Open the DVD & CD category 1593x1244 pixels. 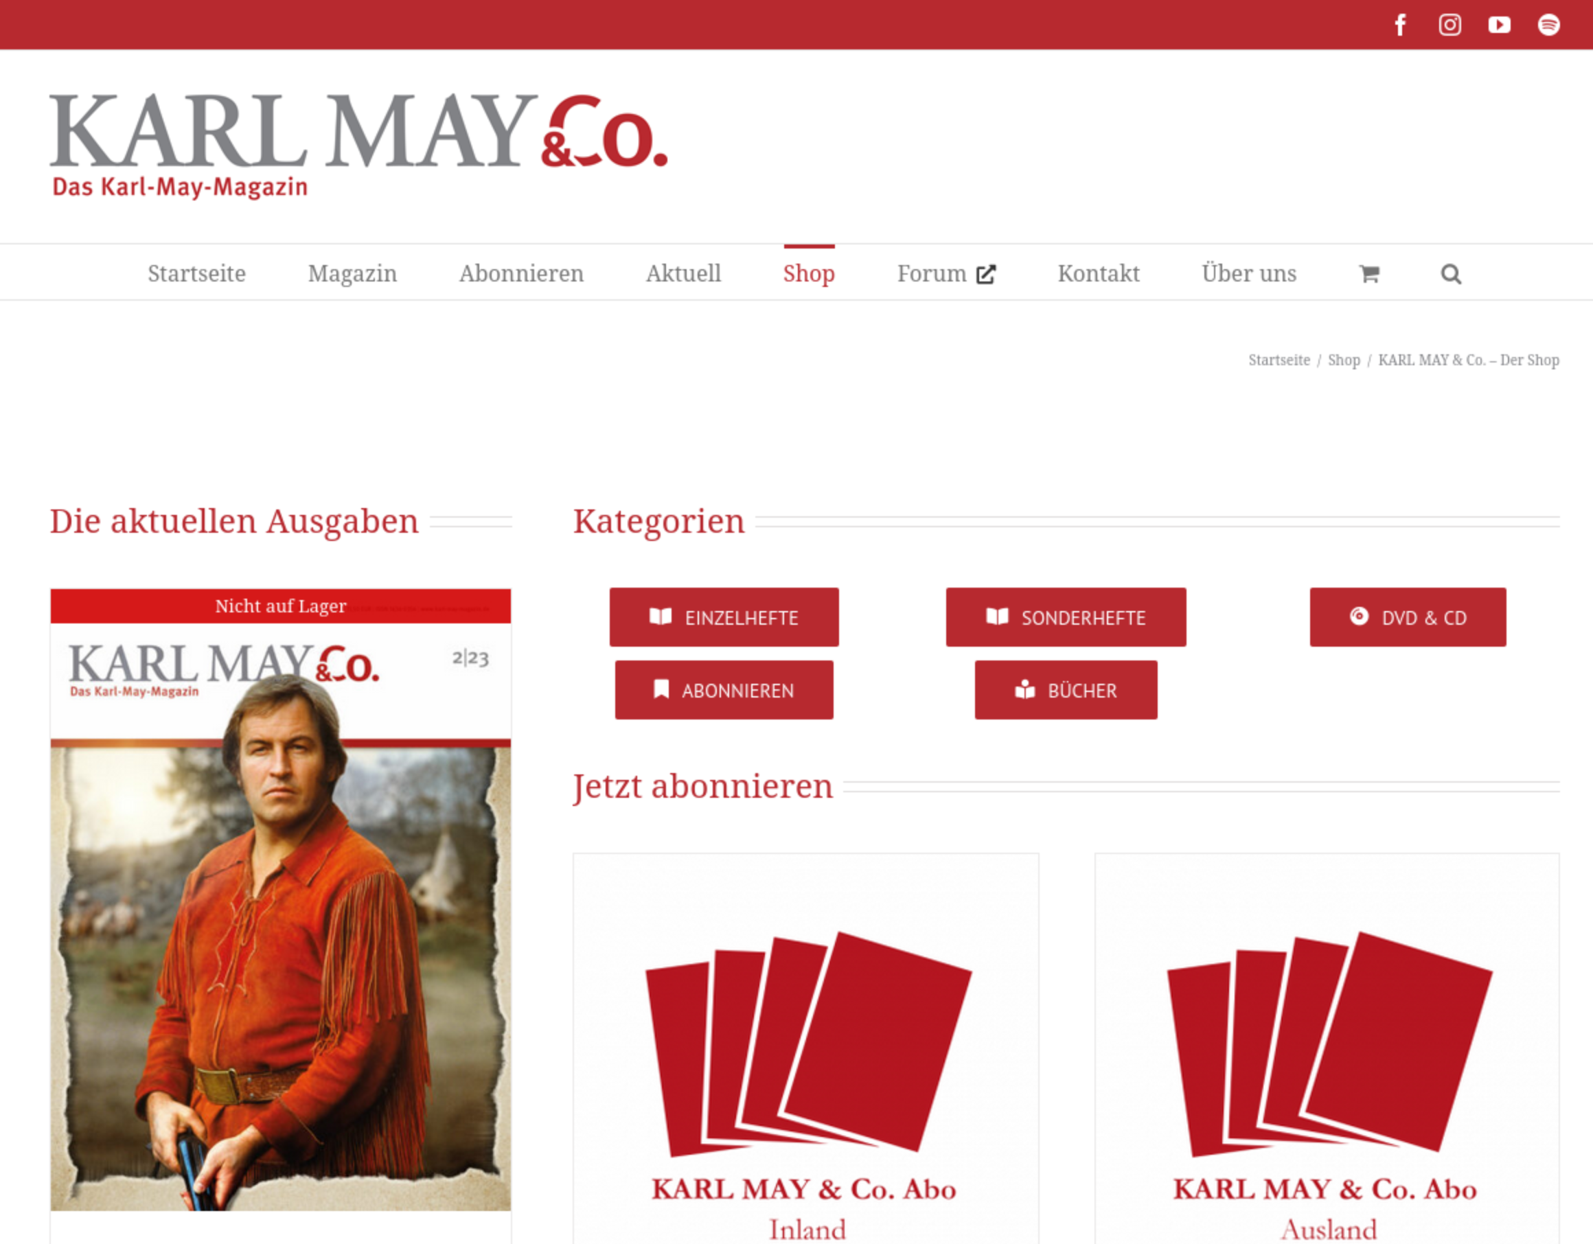click(x=1408, y=617)
